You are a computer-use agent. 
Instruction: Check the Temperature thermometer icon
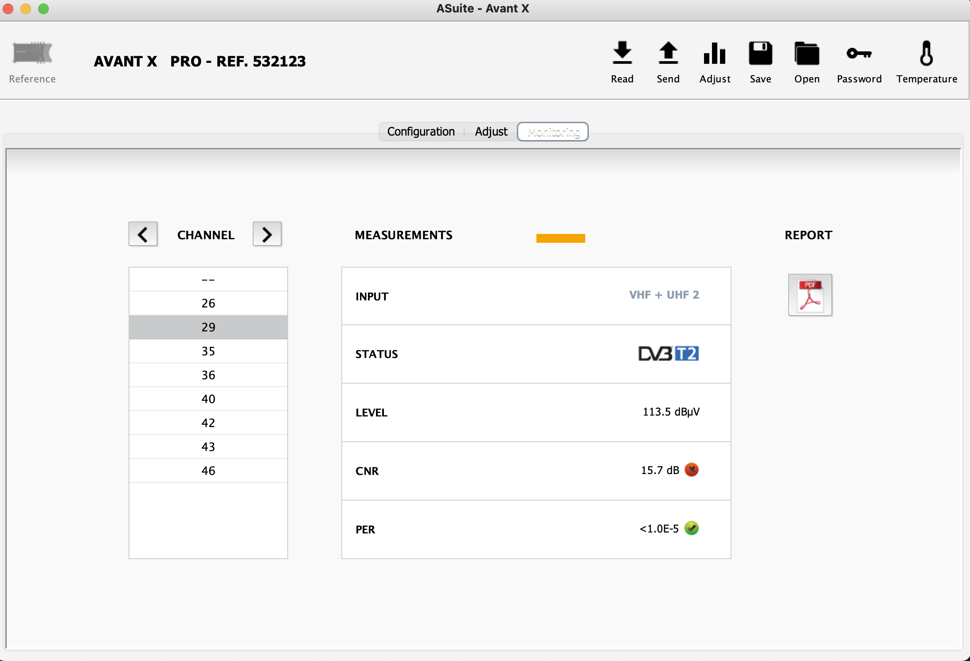pos(927,54)
